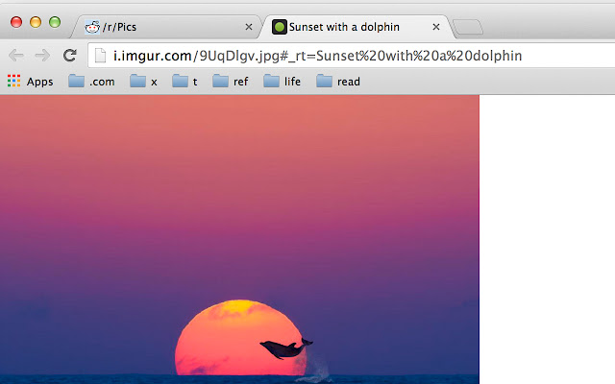This screenshot has height=384, width=615.
Task: Maximize window with the green button
Action: click(55, 22)
